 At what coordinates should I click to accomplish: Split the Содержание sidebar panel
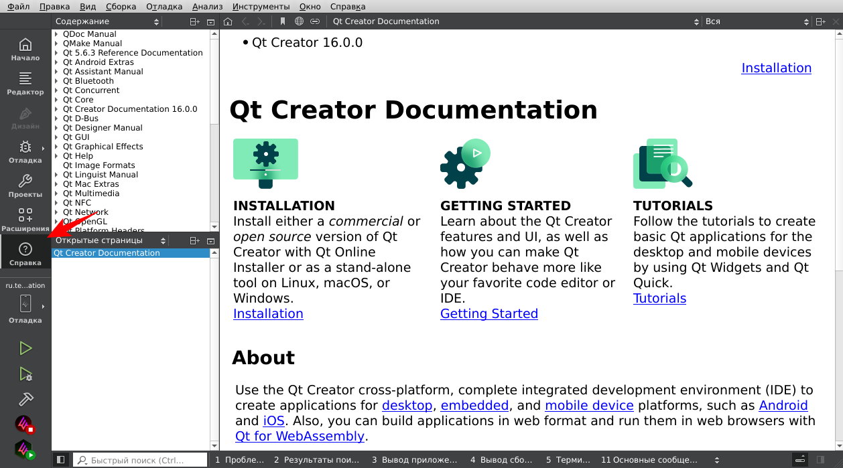[x=194, y=21]
